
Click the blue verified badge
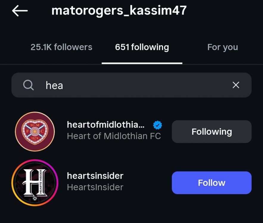158,125
